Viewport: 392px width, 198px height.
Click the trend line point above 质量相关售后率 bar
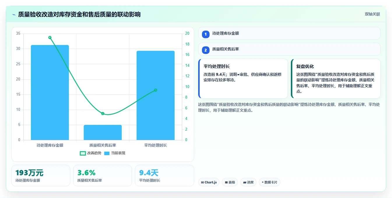click(103, 113)
